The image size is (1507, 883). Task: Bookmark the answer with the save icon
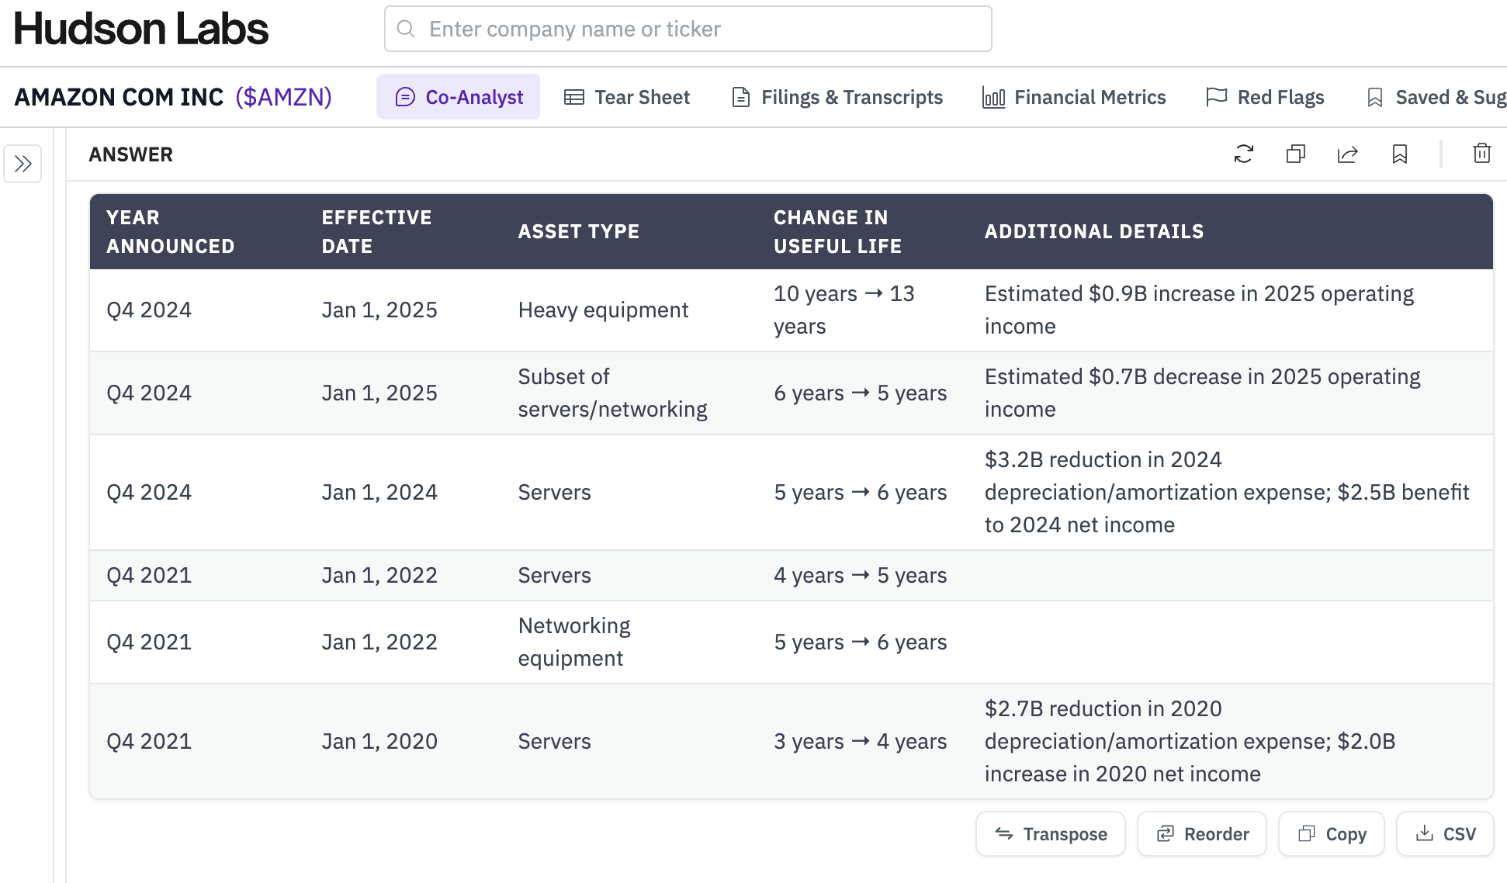coord(1399,154)
